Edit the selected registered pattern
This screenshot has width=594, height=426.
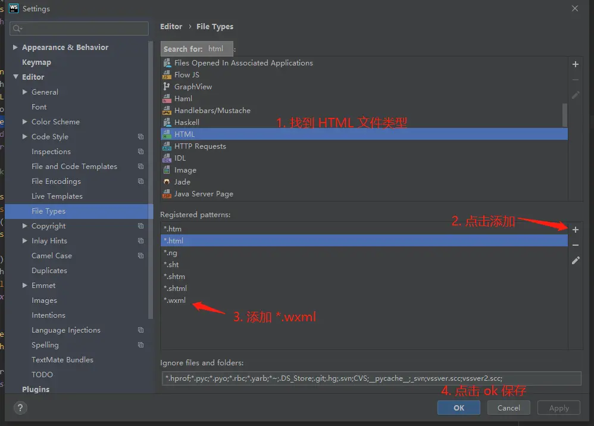(x=576, y=260)
